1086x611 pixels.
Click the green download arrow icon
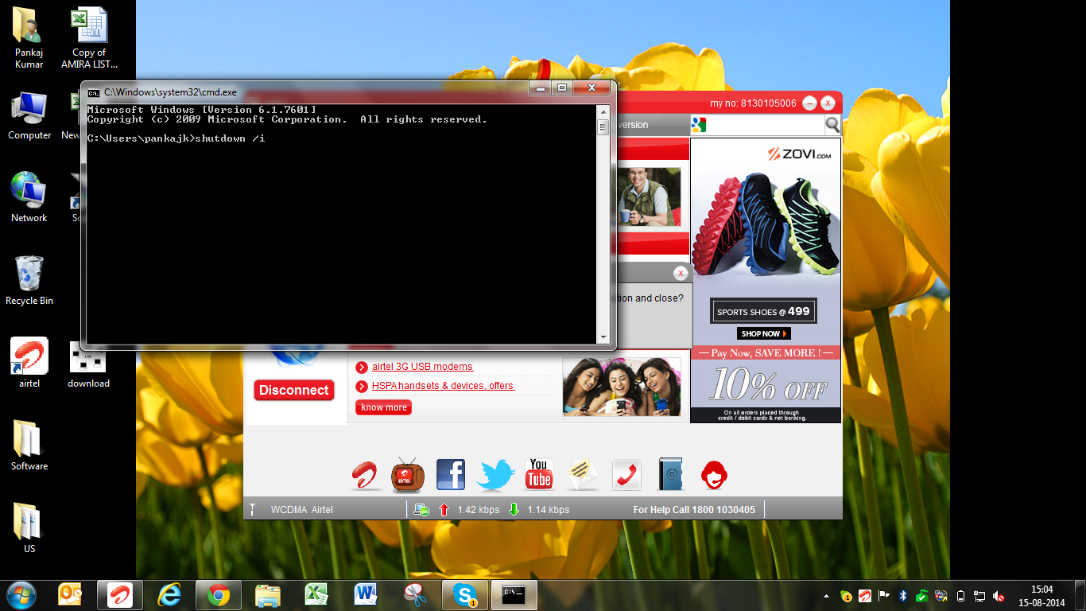[514, 509]
